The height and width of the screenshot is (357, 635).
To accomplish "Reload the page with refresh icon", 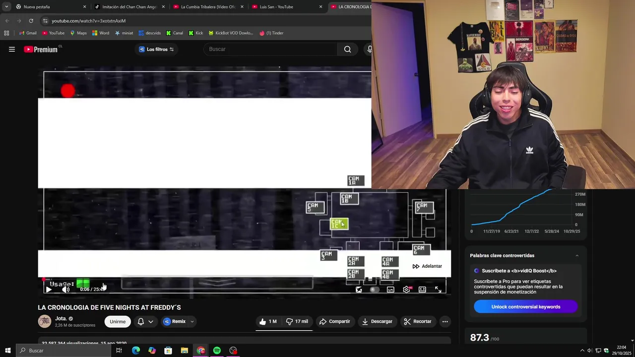I will pyautogui.click(x=31, y=21).
